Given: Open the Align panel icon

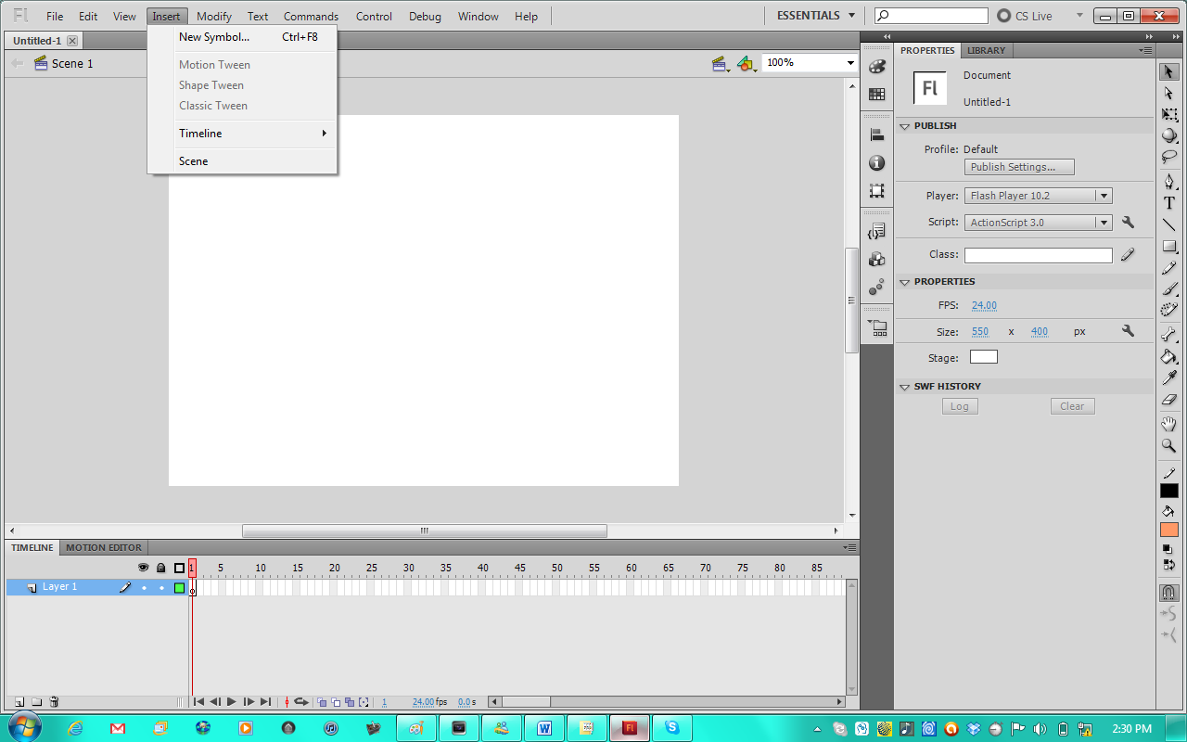Looking at the screenshot, I should pyautogui.click(x=876, y=134).
